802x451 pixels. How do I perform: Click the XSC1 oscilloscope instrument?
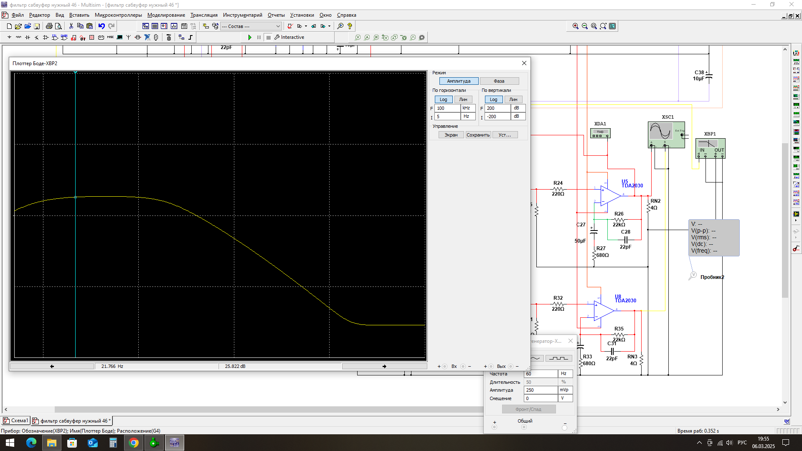[666, 134]
